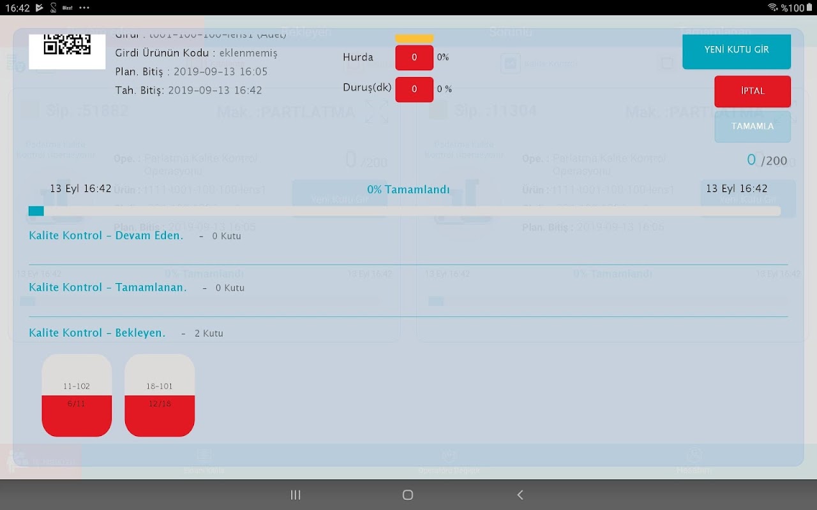
Task: Click the completion progress bar
Action: tap(405, 211)
